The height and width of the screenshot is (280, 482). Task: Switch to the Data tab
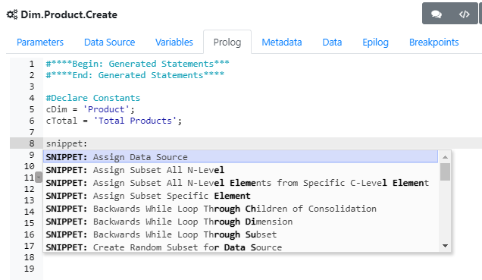point(332,42)
